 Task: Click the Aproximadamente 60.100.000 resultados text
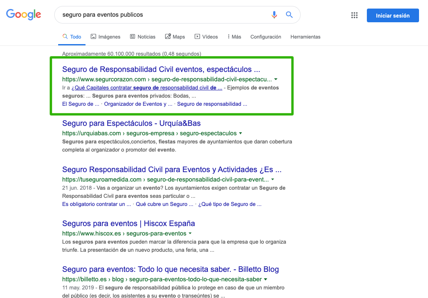coord(132,54)
